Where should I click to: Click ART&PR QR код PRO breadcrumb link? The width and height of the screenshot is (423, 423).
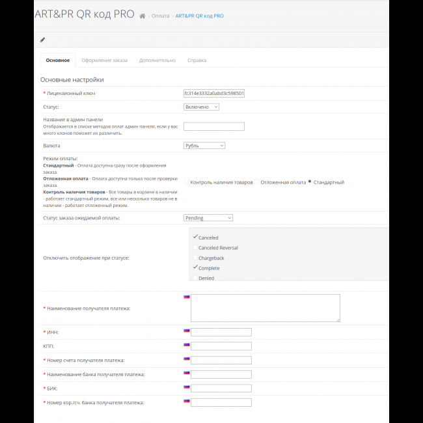[x=199, y=16]
